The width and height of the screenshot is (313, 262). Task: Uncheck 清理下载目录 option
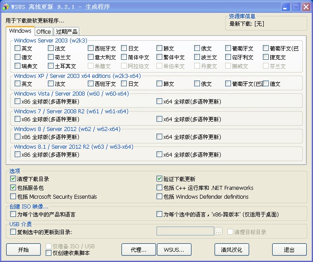[x=13, y=179]
